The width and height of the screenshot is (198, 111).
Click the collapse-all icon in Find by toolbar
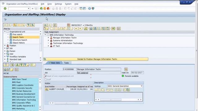coord(33,25)
